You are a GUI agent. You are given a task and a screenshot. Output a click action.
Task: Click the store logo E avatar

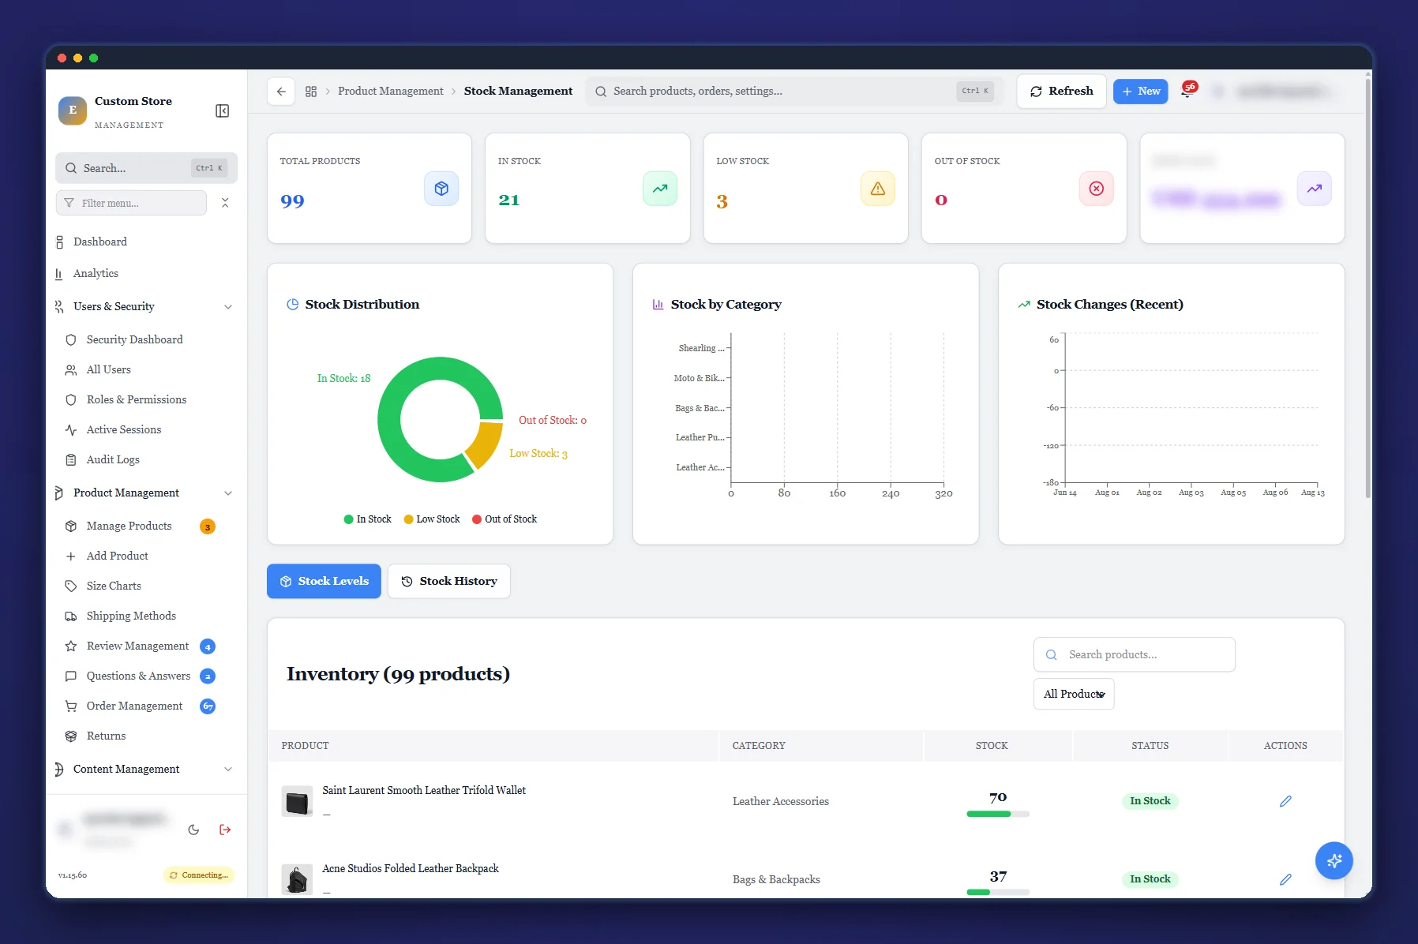73,111
